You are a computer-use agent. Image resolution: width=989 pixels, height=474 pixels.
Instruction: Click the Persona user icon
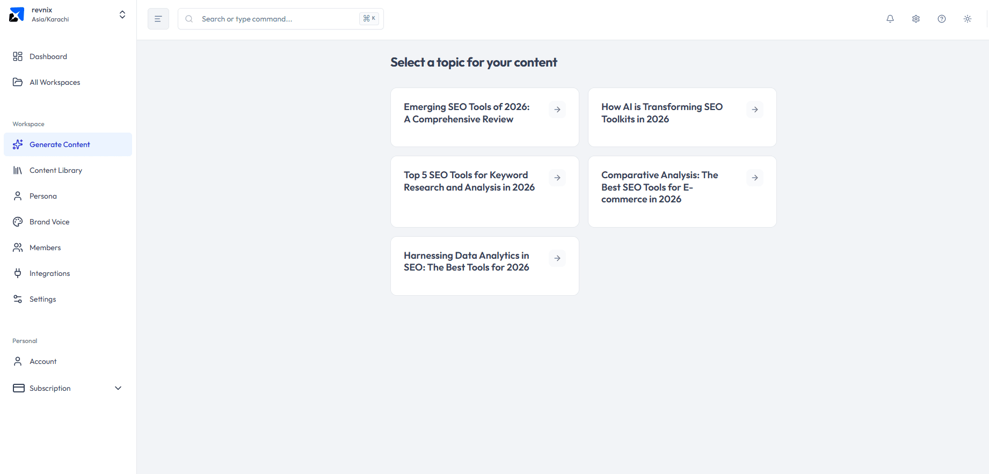tap(18, 196)
